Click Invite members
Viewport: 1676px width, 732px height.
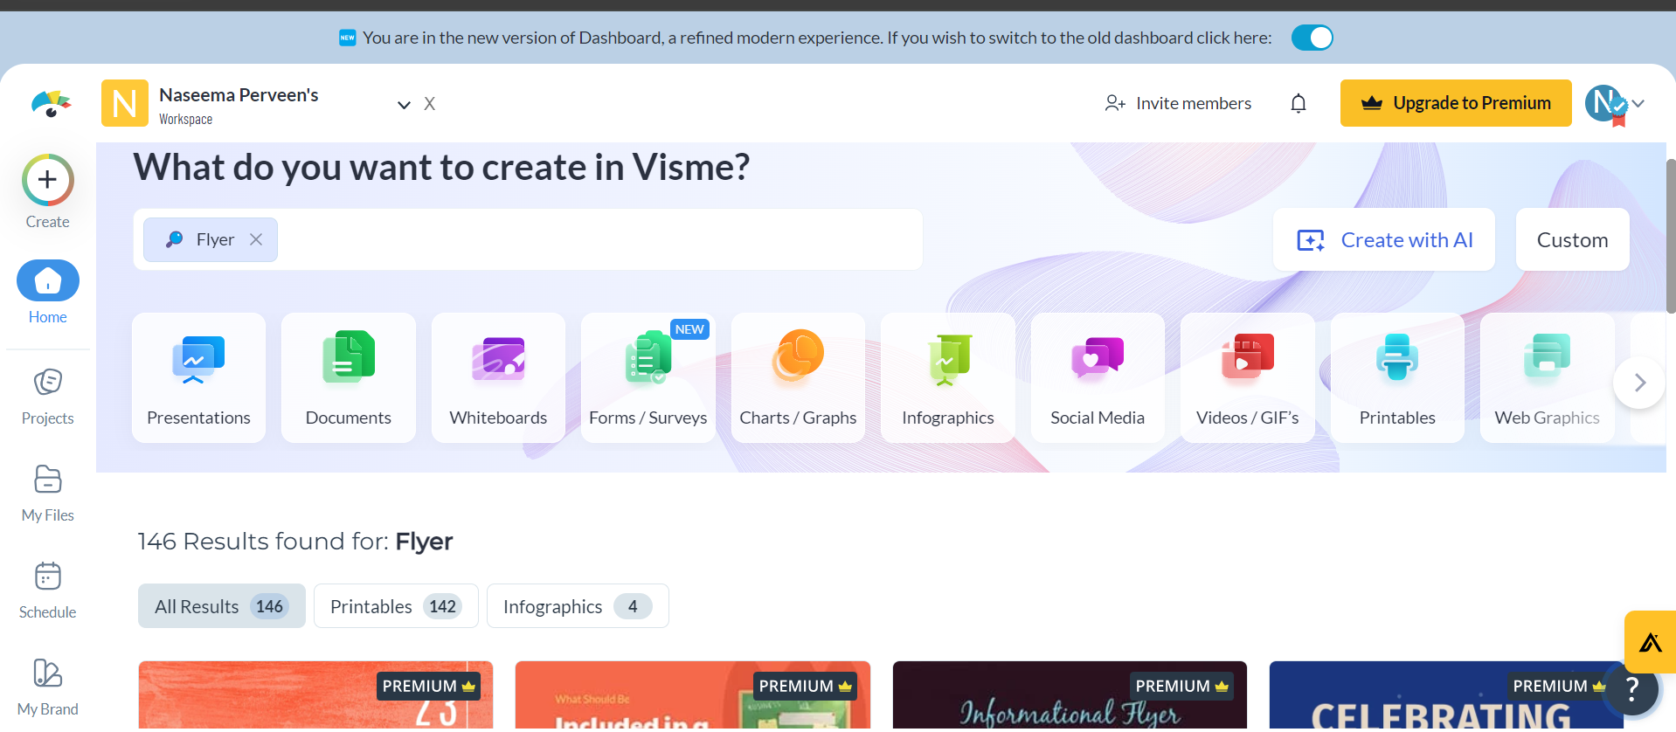coord(1178,103)
